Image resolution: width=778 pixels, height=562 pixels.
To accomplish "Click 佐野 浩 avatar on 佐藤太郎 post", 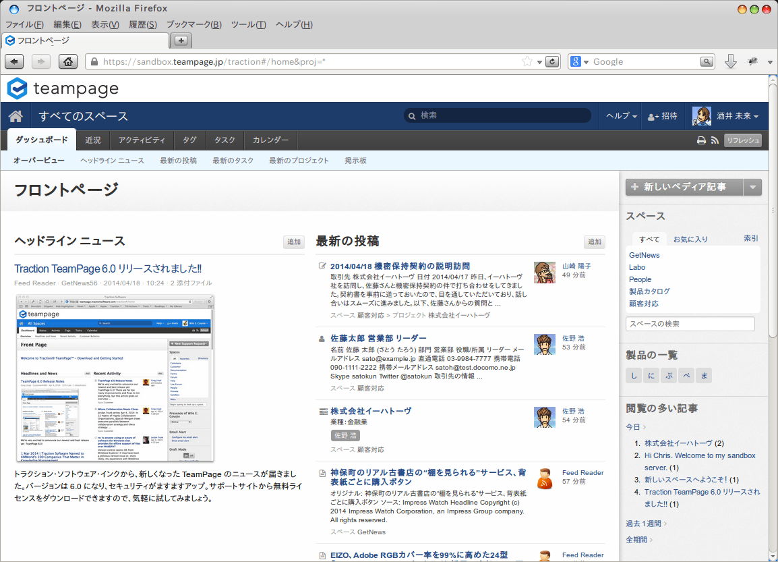I will (544, 345).
